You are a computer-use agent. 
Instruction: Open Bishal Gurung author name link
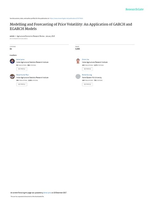tap(87, 75)
